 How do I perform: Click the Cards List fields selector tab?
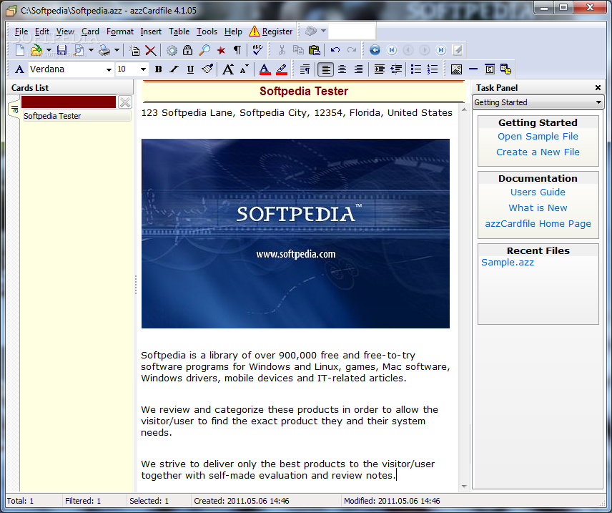pyautogui.click(x=14, y=109)
